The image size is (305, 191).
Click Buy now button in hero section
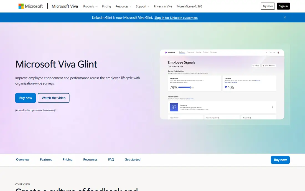coord(26,98)
